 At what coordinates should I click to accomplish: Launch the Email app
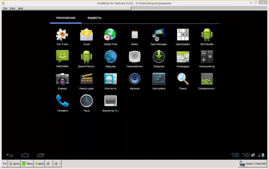86,35
